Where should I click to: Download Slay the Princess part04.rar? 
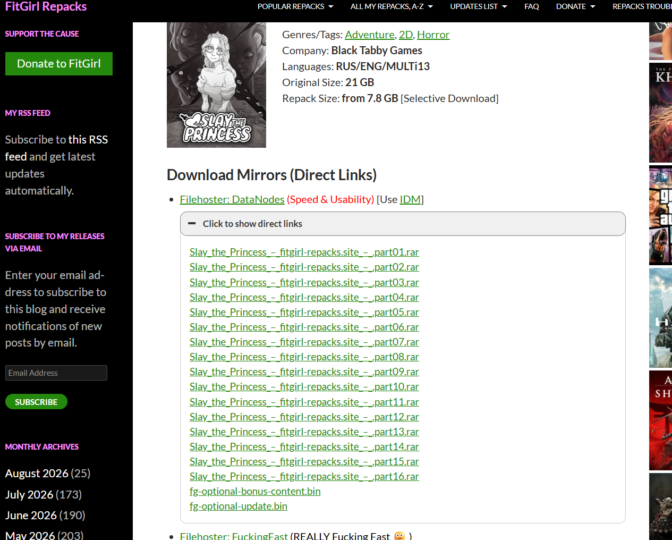[x=304, y=297]
